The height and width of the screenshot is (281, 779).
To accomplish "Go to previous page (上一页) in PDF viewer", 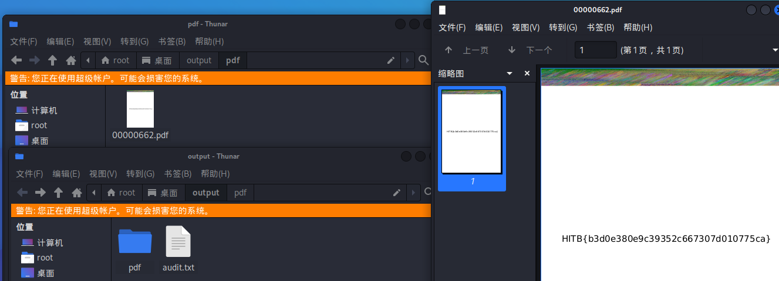I will [466, 50].
